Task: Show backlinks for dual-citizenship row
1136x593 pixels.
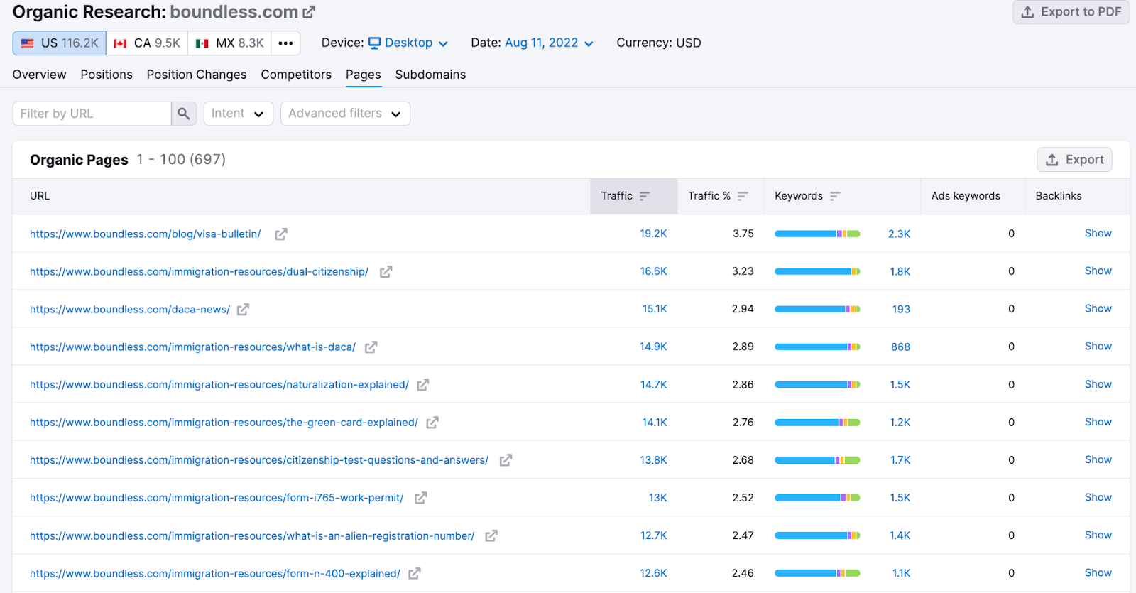Action: pos(1098,271)
